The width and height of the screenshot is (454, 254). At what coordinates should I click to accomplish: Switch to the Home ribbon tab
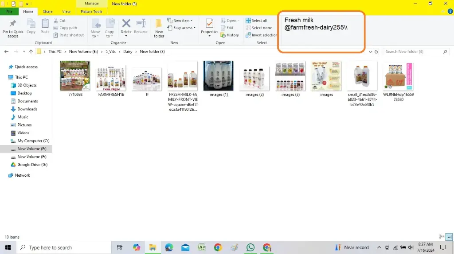coord(28,11)
